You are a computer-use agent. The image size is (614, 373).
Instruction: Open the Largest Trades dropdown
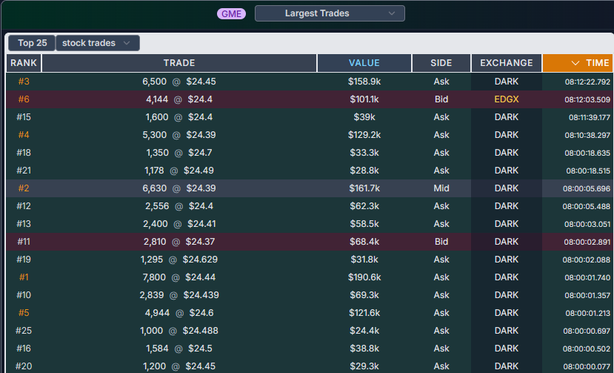click(330, 13)
